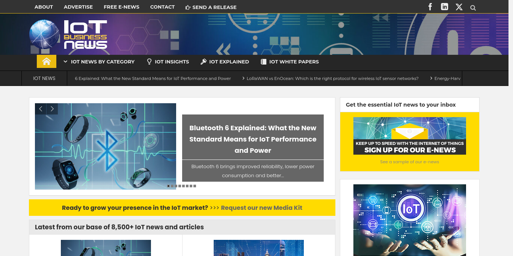Click Send a Release link
The width and height of the screenshot is (513, 256).
[x=211, y=7]
